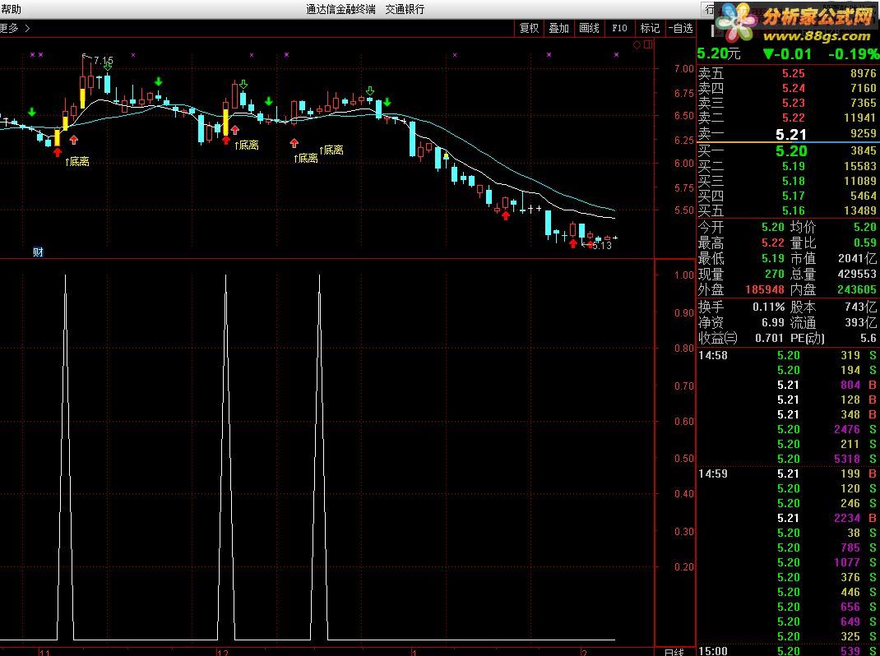Screen dimensions: 880x656
Task: Click the diamond icon above the price axis
Action: (x=637, y=45)
